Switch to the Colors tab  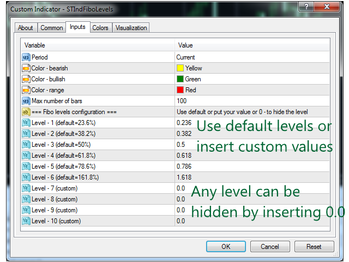click(x=100, y=28)
